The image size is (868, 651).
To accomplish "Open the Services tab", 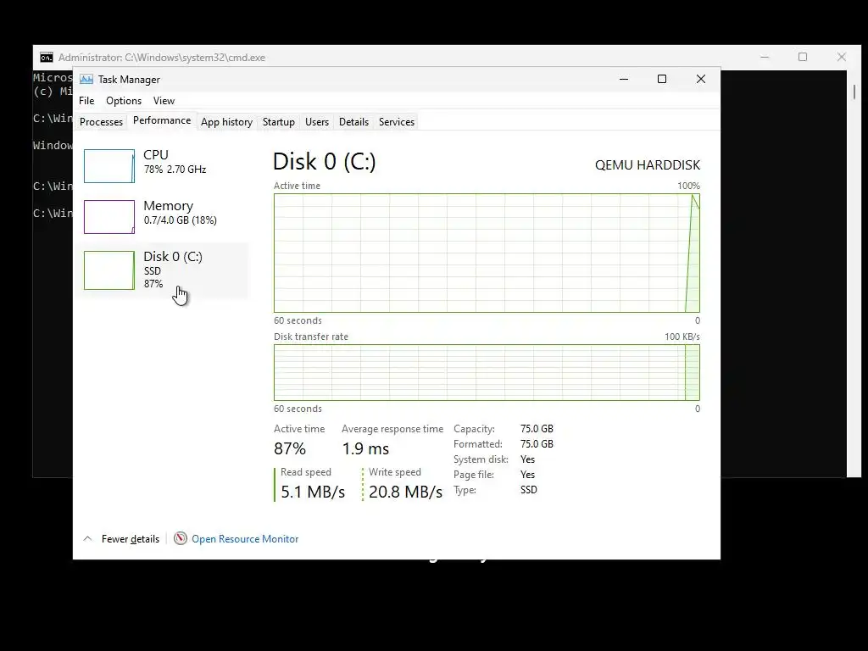I will (x=397, y=122).
